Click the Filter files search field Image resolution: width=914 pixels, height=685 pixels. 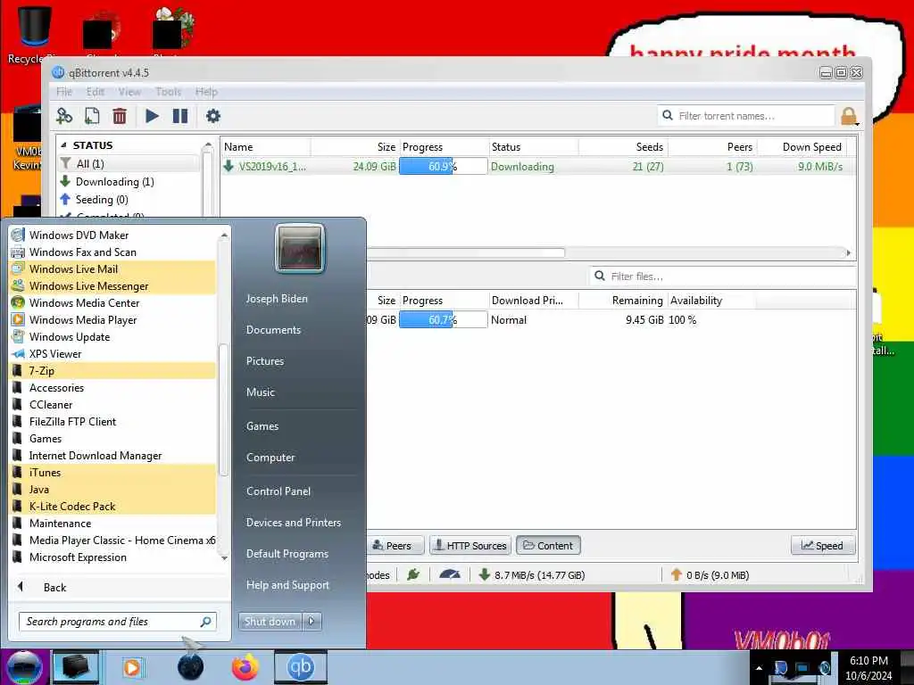[721, 276]
